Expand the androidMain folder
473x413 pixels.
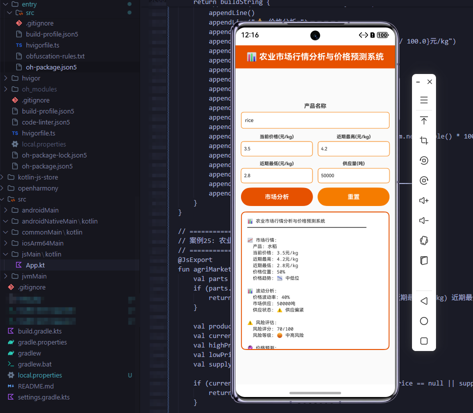click(5, 210)
